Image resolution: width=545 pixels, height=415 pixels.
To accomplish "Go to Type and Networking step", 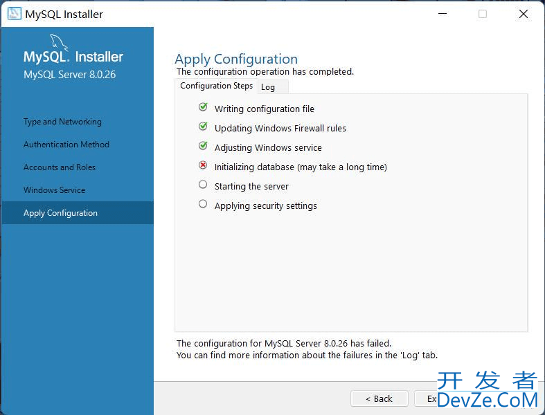I will click(x=62, y=122).
